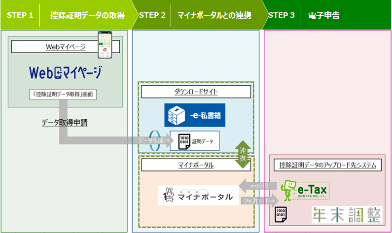The width and height of the screenshot is (392, 233).
Task: Click the 証明データ binary file icon
Action: pos(184,141)
